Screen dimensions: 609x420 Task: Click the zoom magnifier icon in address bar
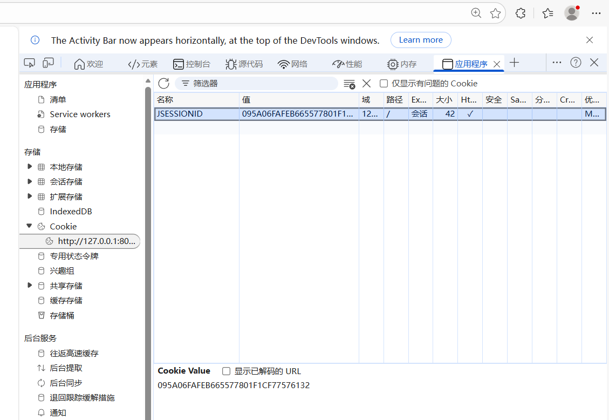pyautogui.click(x=476, y=13)
